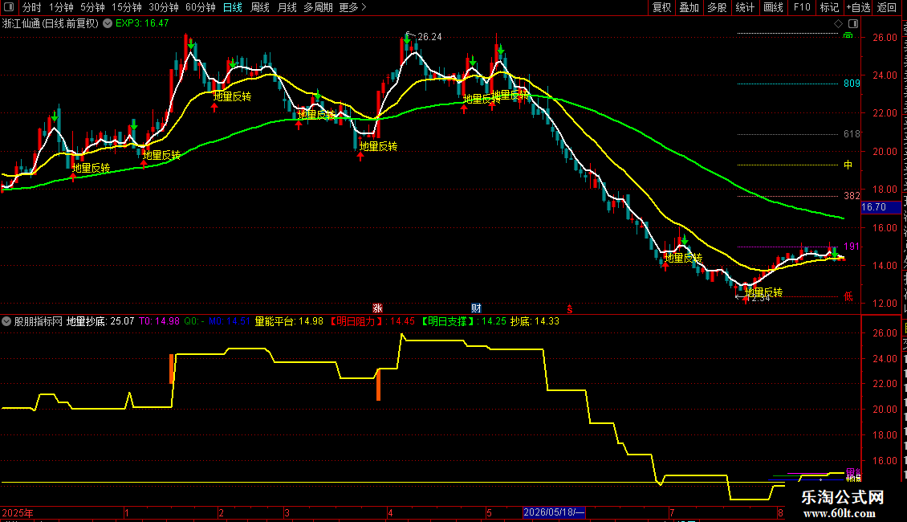
Task: Select the 5分钟 period
Action: tap(92, 7)
